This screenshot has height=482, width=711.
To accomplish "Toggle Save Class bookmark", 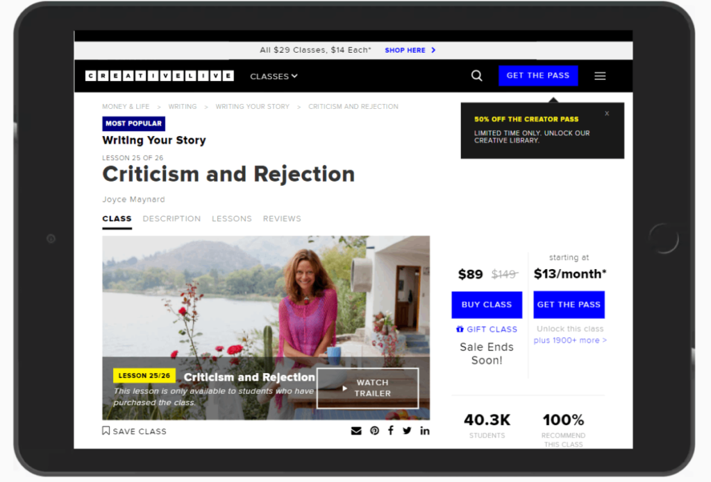I will click(x=135, y=431).
